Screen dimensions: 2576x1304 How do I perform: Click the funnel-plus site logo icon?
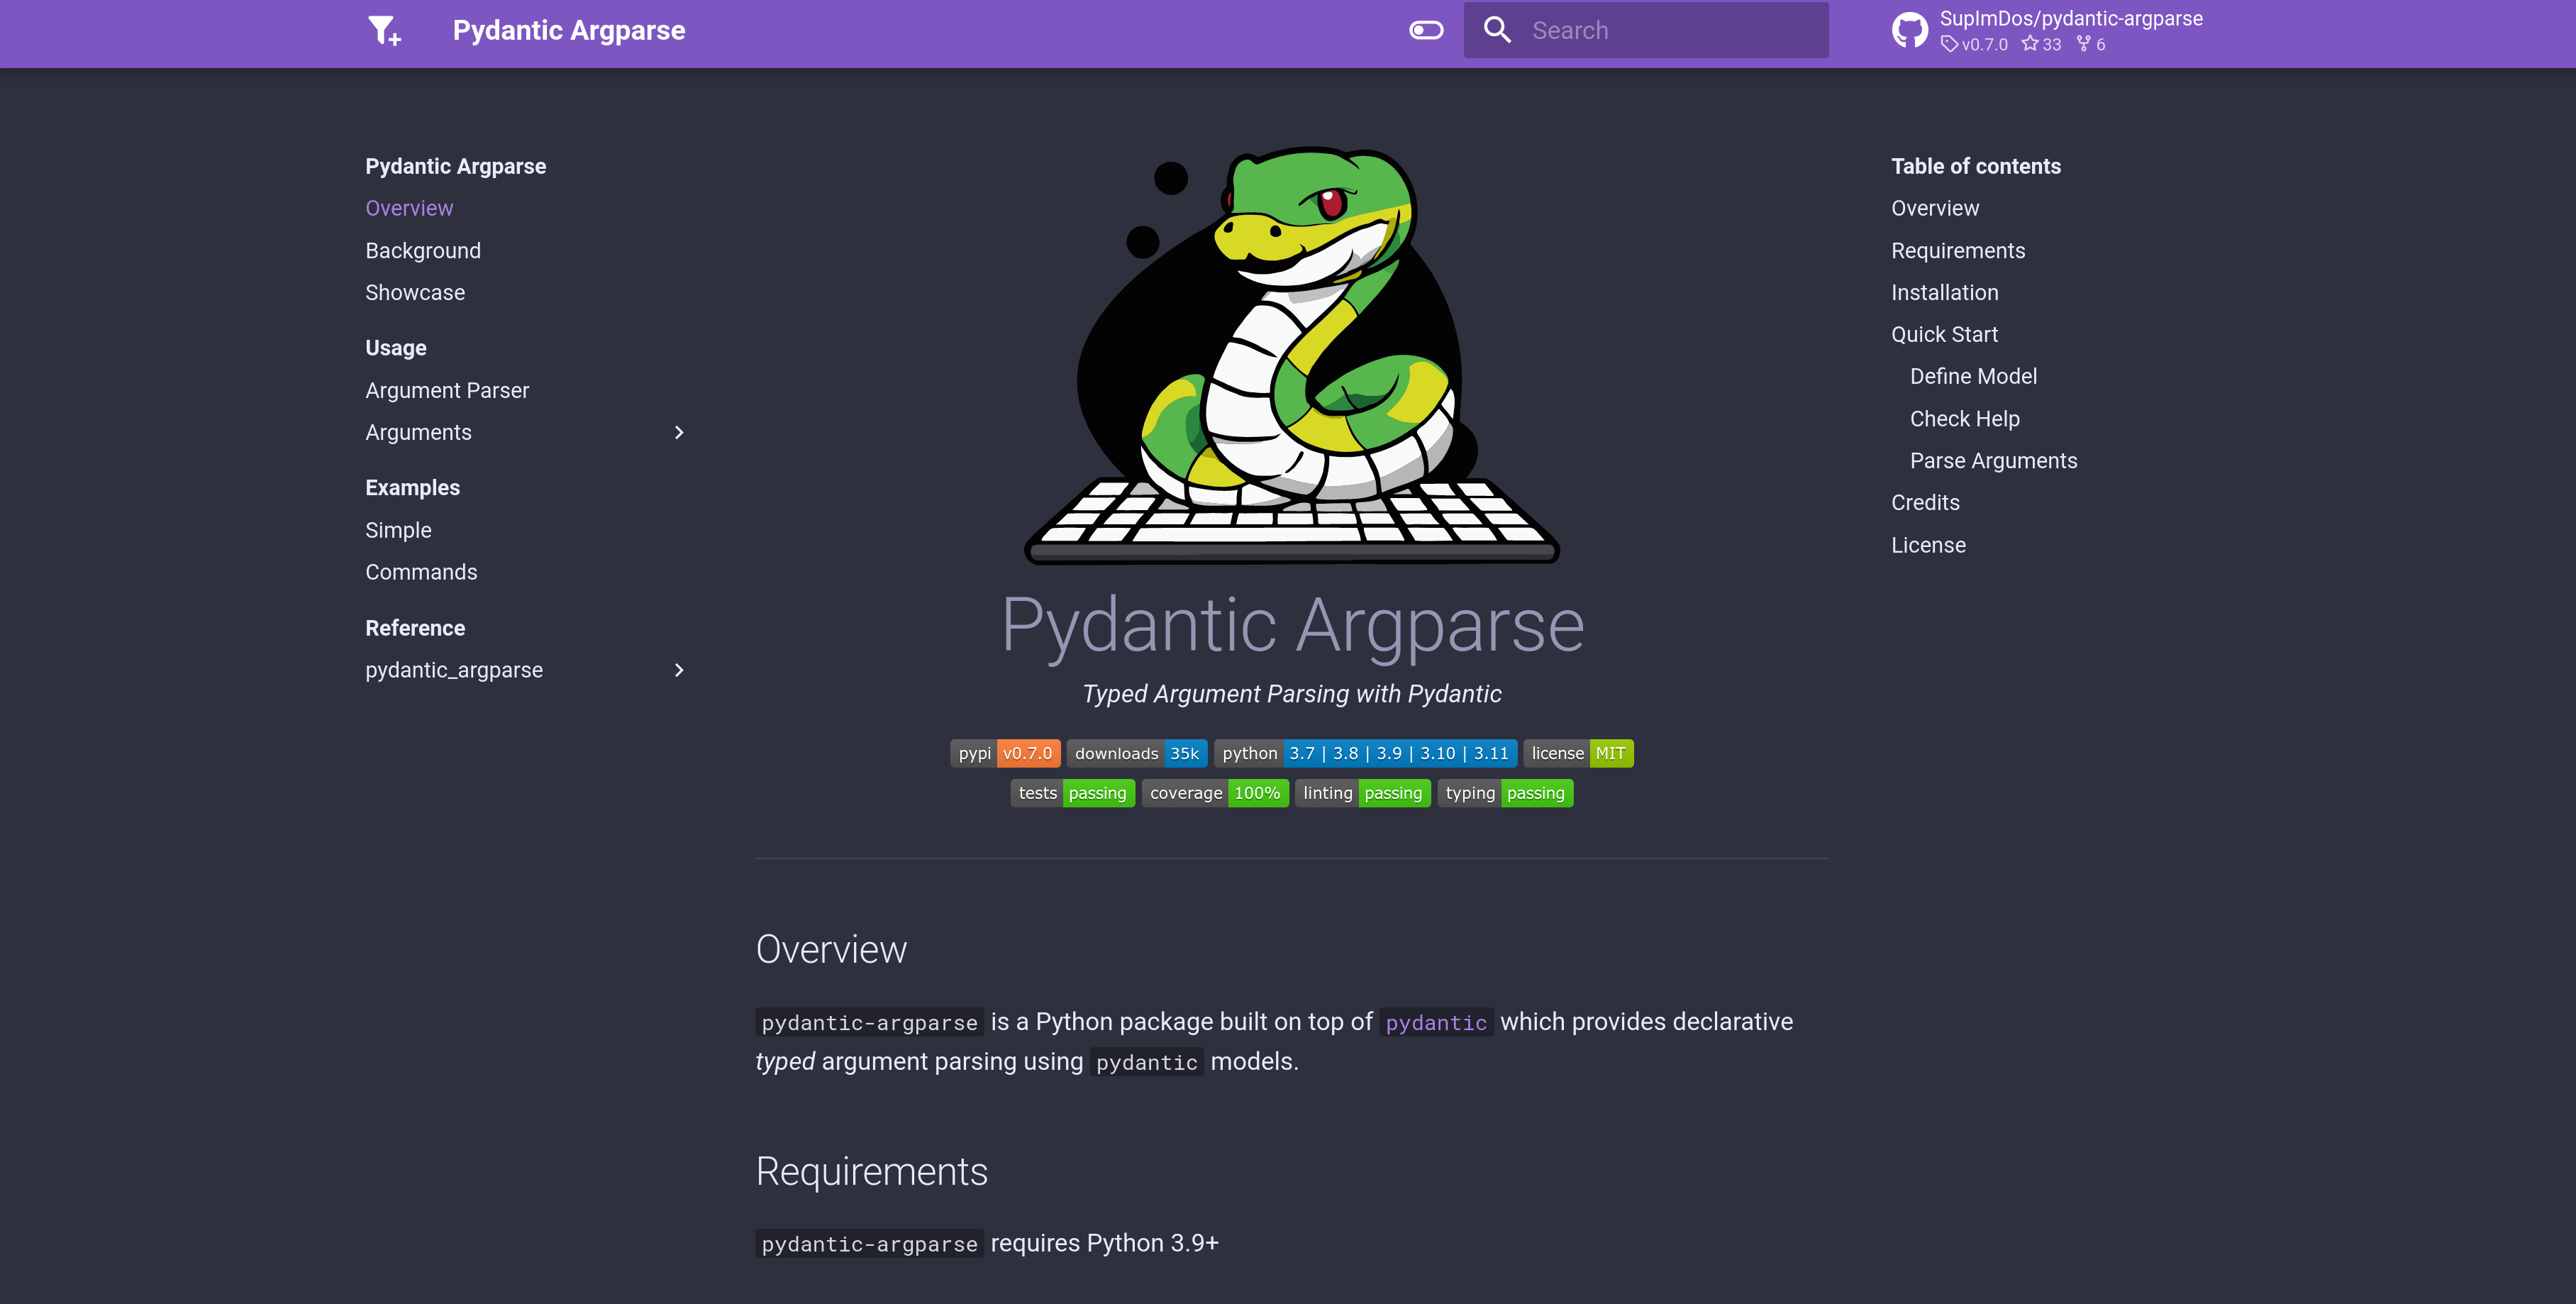(x=385, y=30)
